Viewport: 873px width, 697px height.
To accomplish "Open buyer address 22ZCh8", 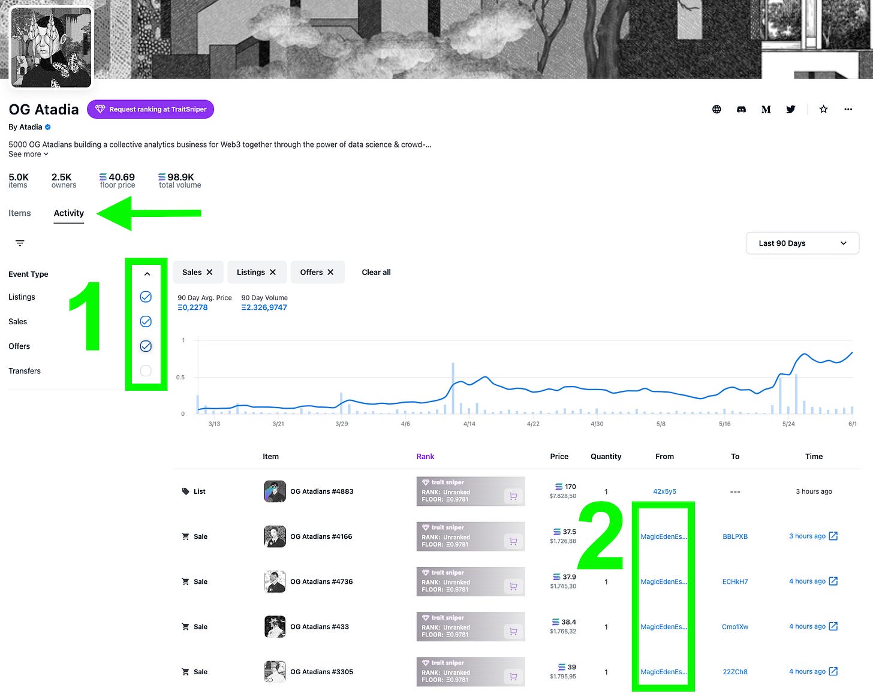I will click(x=735, y=672).
